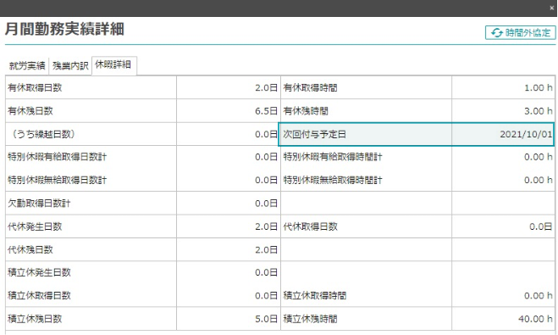Click the 有休取得日数 row label
The height and width of the screenshot is (335, 558).
35,87
